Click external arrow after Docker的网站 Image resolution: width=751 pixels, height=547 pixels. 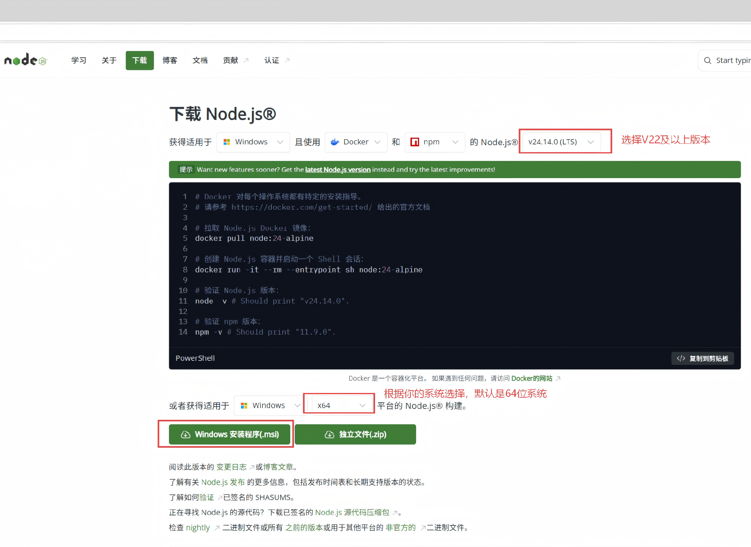point(558,379)
